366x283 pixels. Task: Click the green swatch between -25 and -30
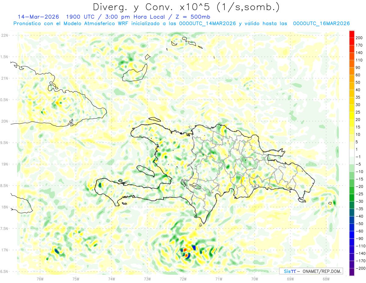click(352, 198)
